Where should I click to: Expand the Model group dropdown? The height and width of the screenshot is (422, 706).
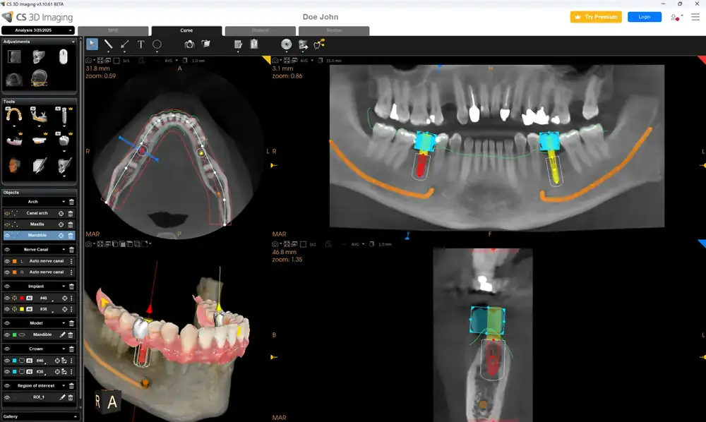[64, 323]
